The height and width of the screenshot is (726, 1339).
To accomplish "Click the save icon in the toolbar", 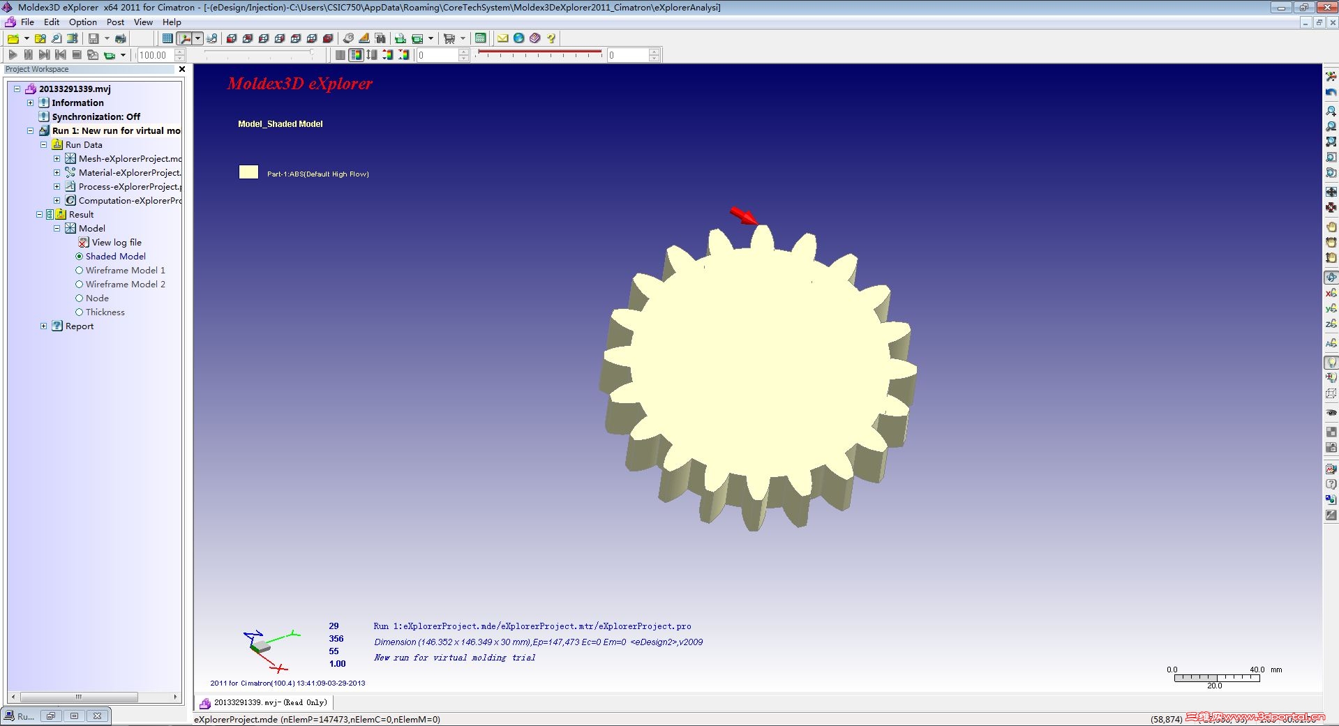I will click(x=93, y=38).
